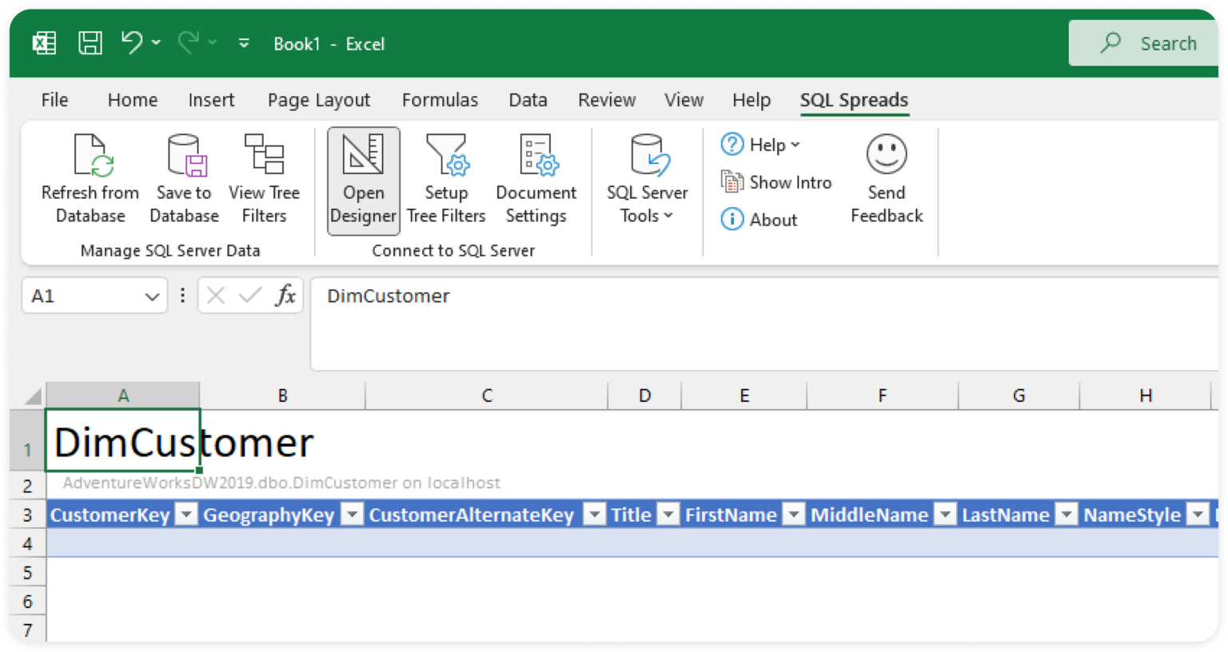Click Refresh from Database icon
Screen dimensions: 1228x652
[90, 155]
